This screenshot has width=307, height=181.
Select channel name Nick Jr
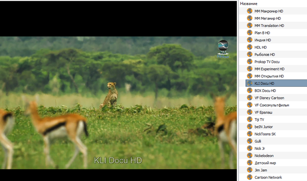pyautogui.click(x=260, y=148)
